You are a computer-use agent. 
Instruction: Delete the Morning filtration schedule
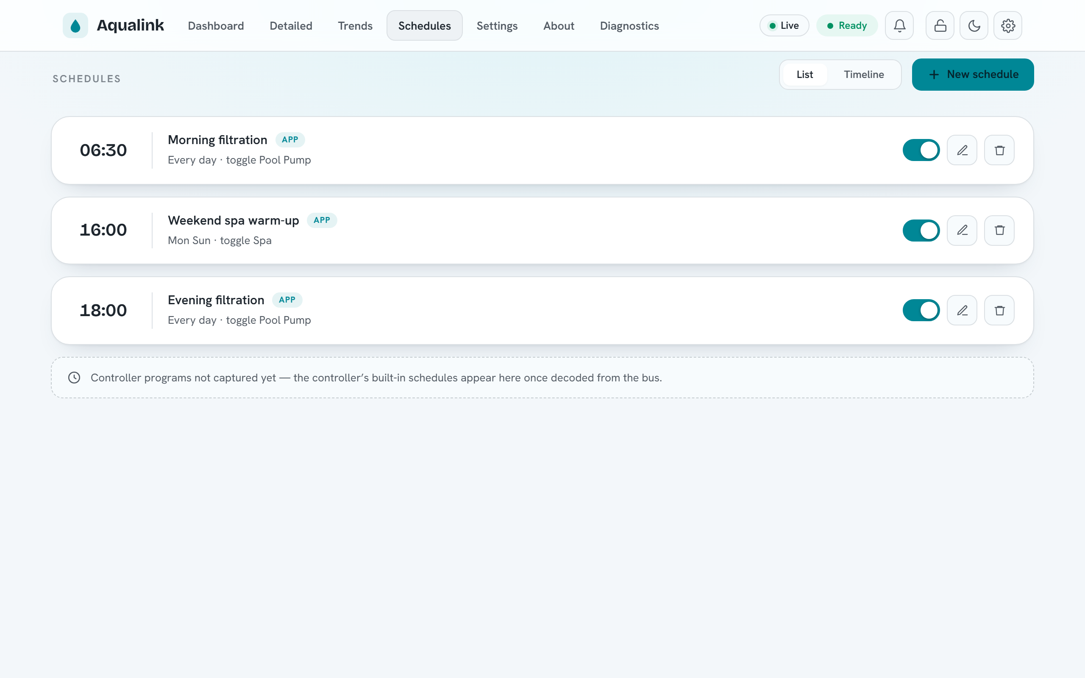click(999, 150)
